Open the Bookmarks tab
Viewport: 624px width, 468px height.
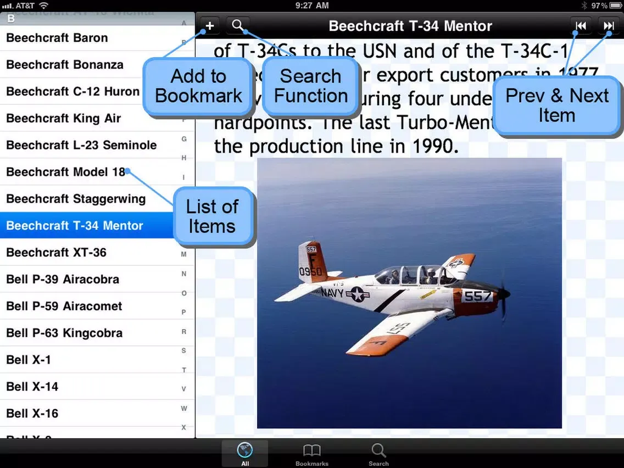[311, 454]
